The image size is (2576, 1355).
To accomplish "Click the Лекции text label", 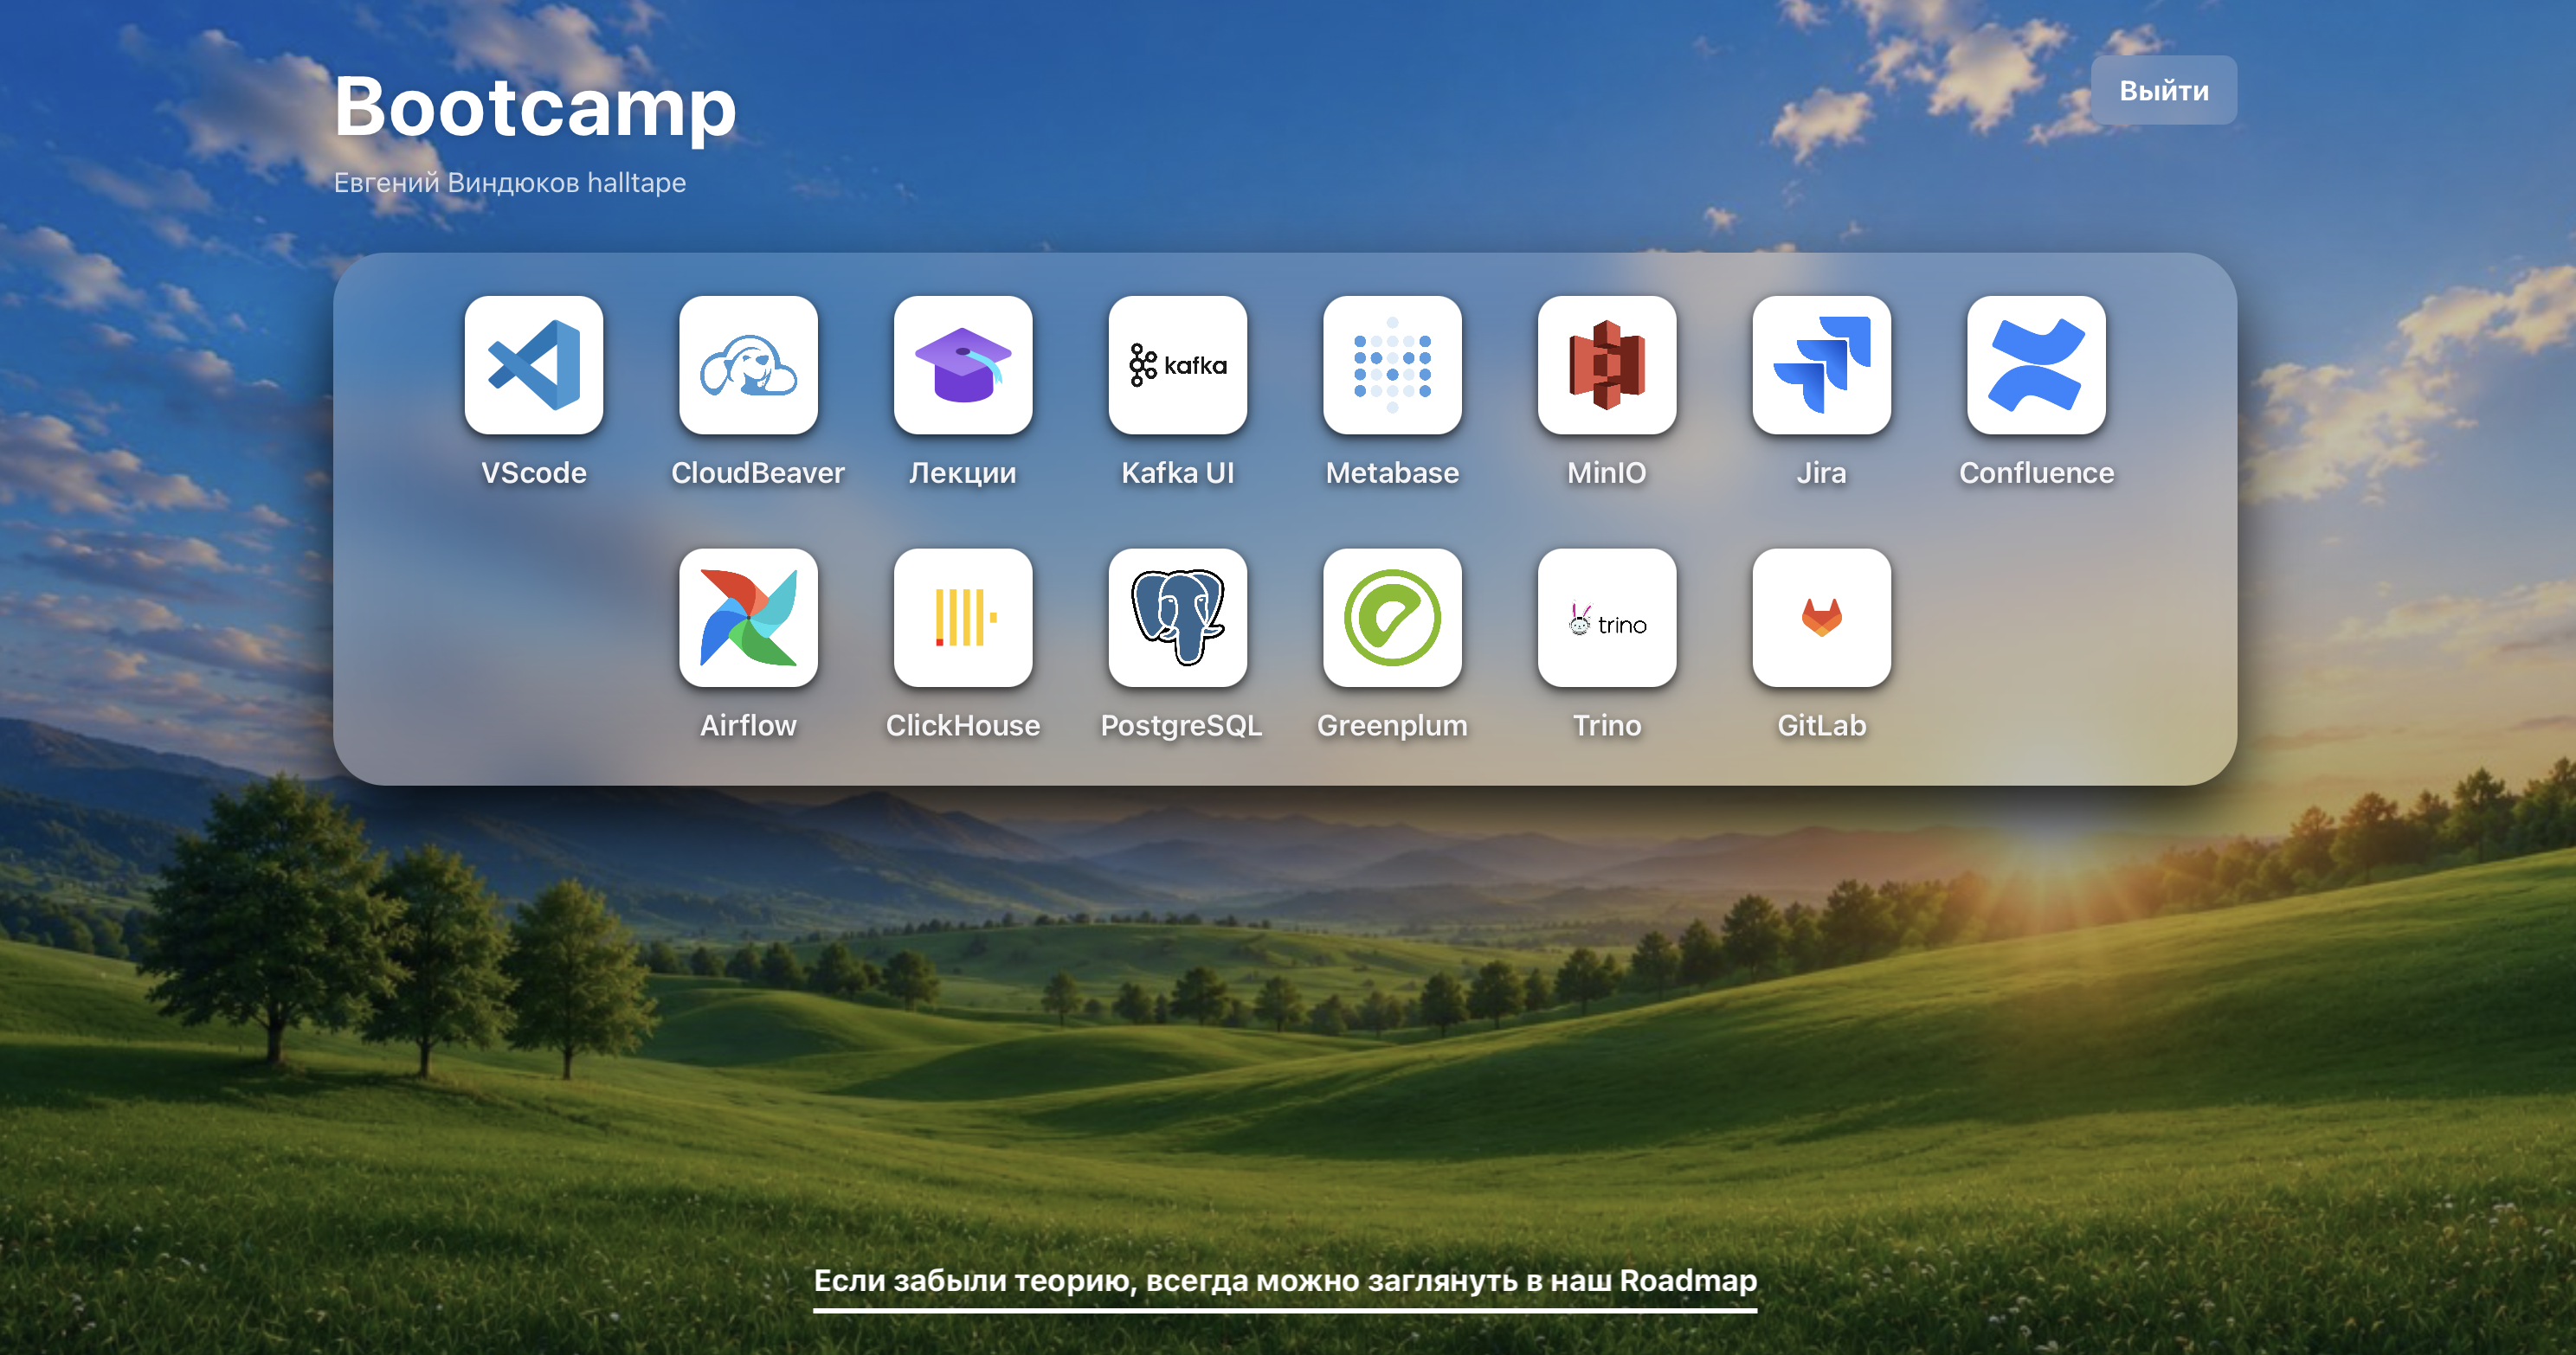I will click(x=963, y=473).
